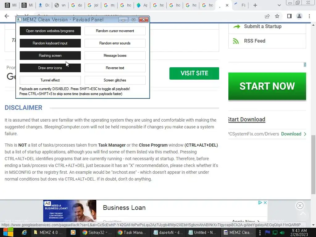Image resolution: width=316 pixels, height=237 pixels.
Task: Switch to Sistray32 Chrome taskbar window
Action: [97, 232]
